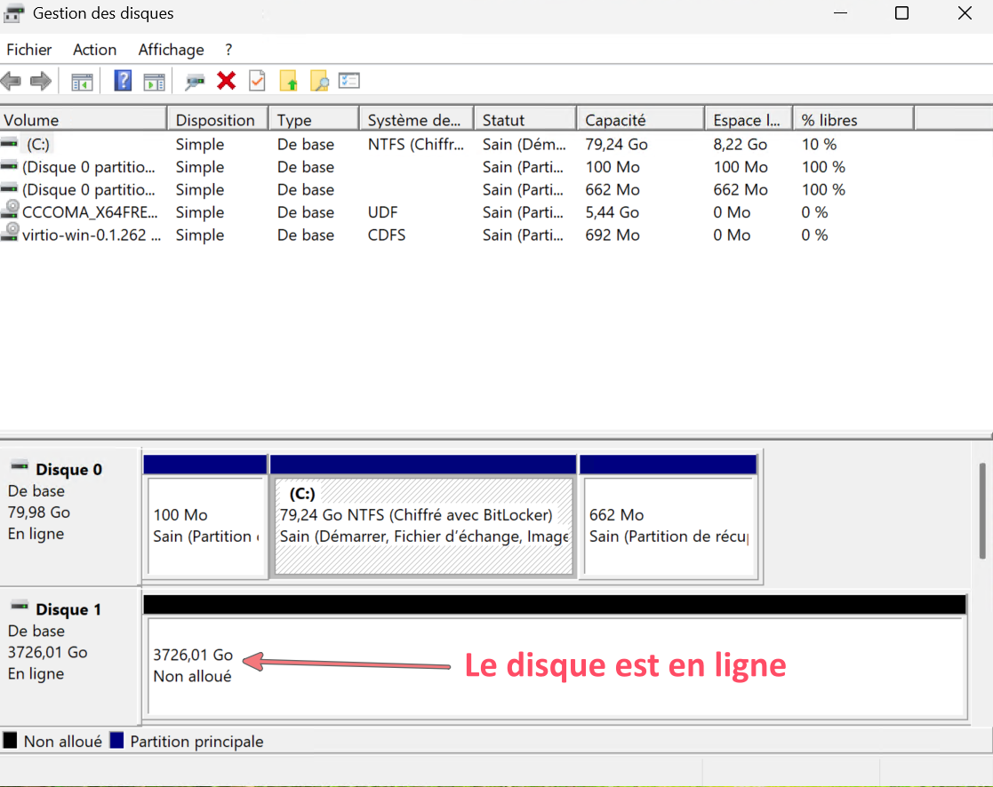The image size is (993, 787).
Task: Click the folder with magnifier icon
Action: 319,82
